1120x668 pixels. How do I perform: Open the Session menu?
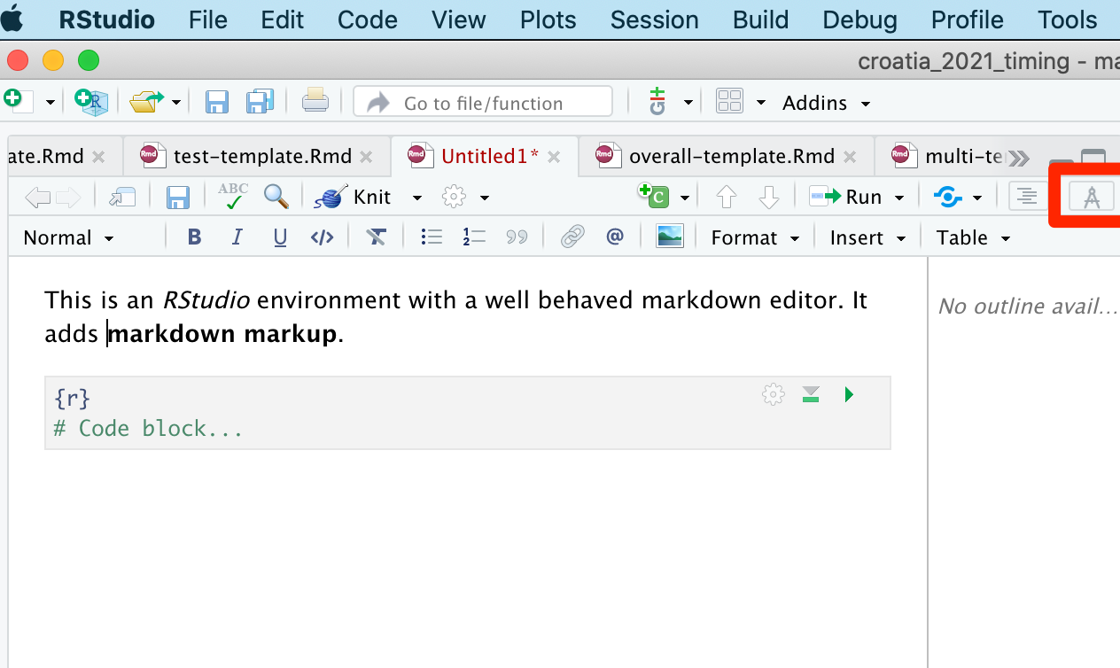655,19
